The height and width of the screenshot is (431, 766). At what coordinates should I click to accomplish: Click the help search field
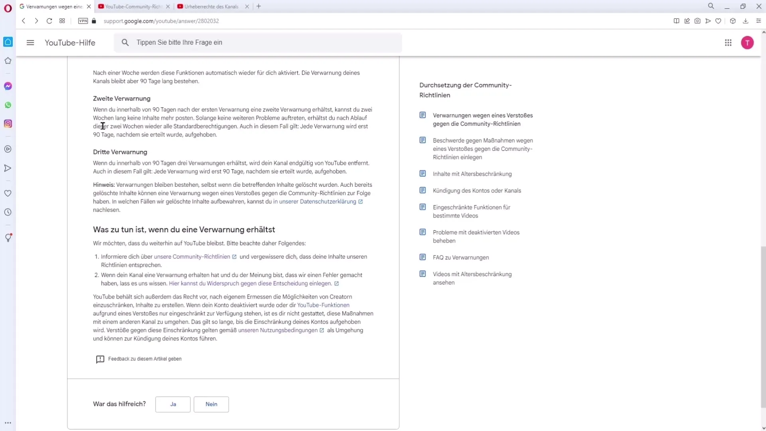tap(258, 43)
